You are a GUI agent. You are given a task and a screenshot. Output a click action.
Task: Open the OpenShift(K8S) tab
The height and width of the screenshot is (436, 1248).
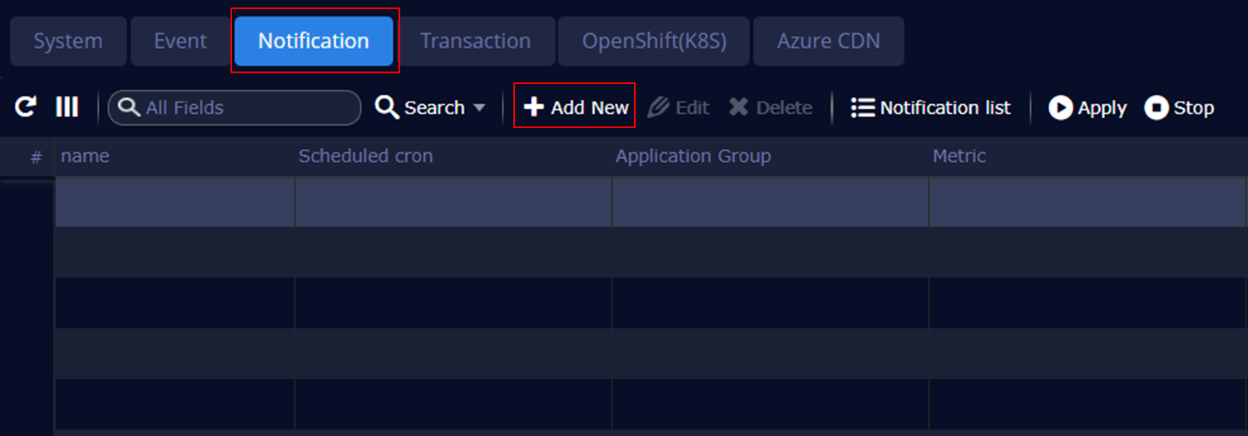(654, 41)
